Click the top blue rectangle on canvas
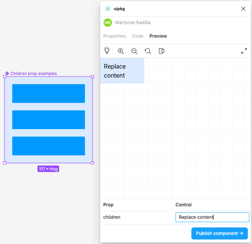 tap(48, 93)
